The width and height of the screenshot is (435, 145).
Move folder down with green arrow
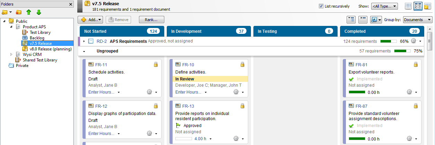pyautogui.click(x=38, y=12)
